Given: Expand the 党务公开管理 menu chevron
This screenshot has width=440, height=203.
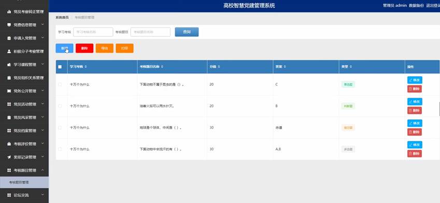Looking at the screenshot, I should coord(42,91).
